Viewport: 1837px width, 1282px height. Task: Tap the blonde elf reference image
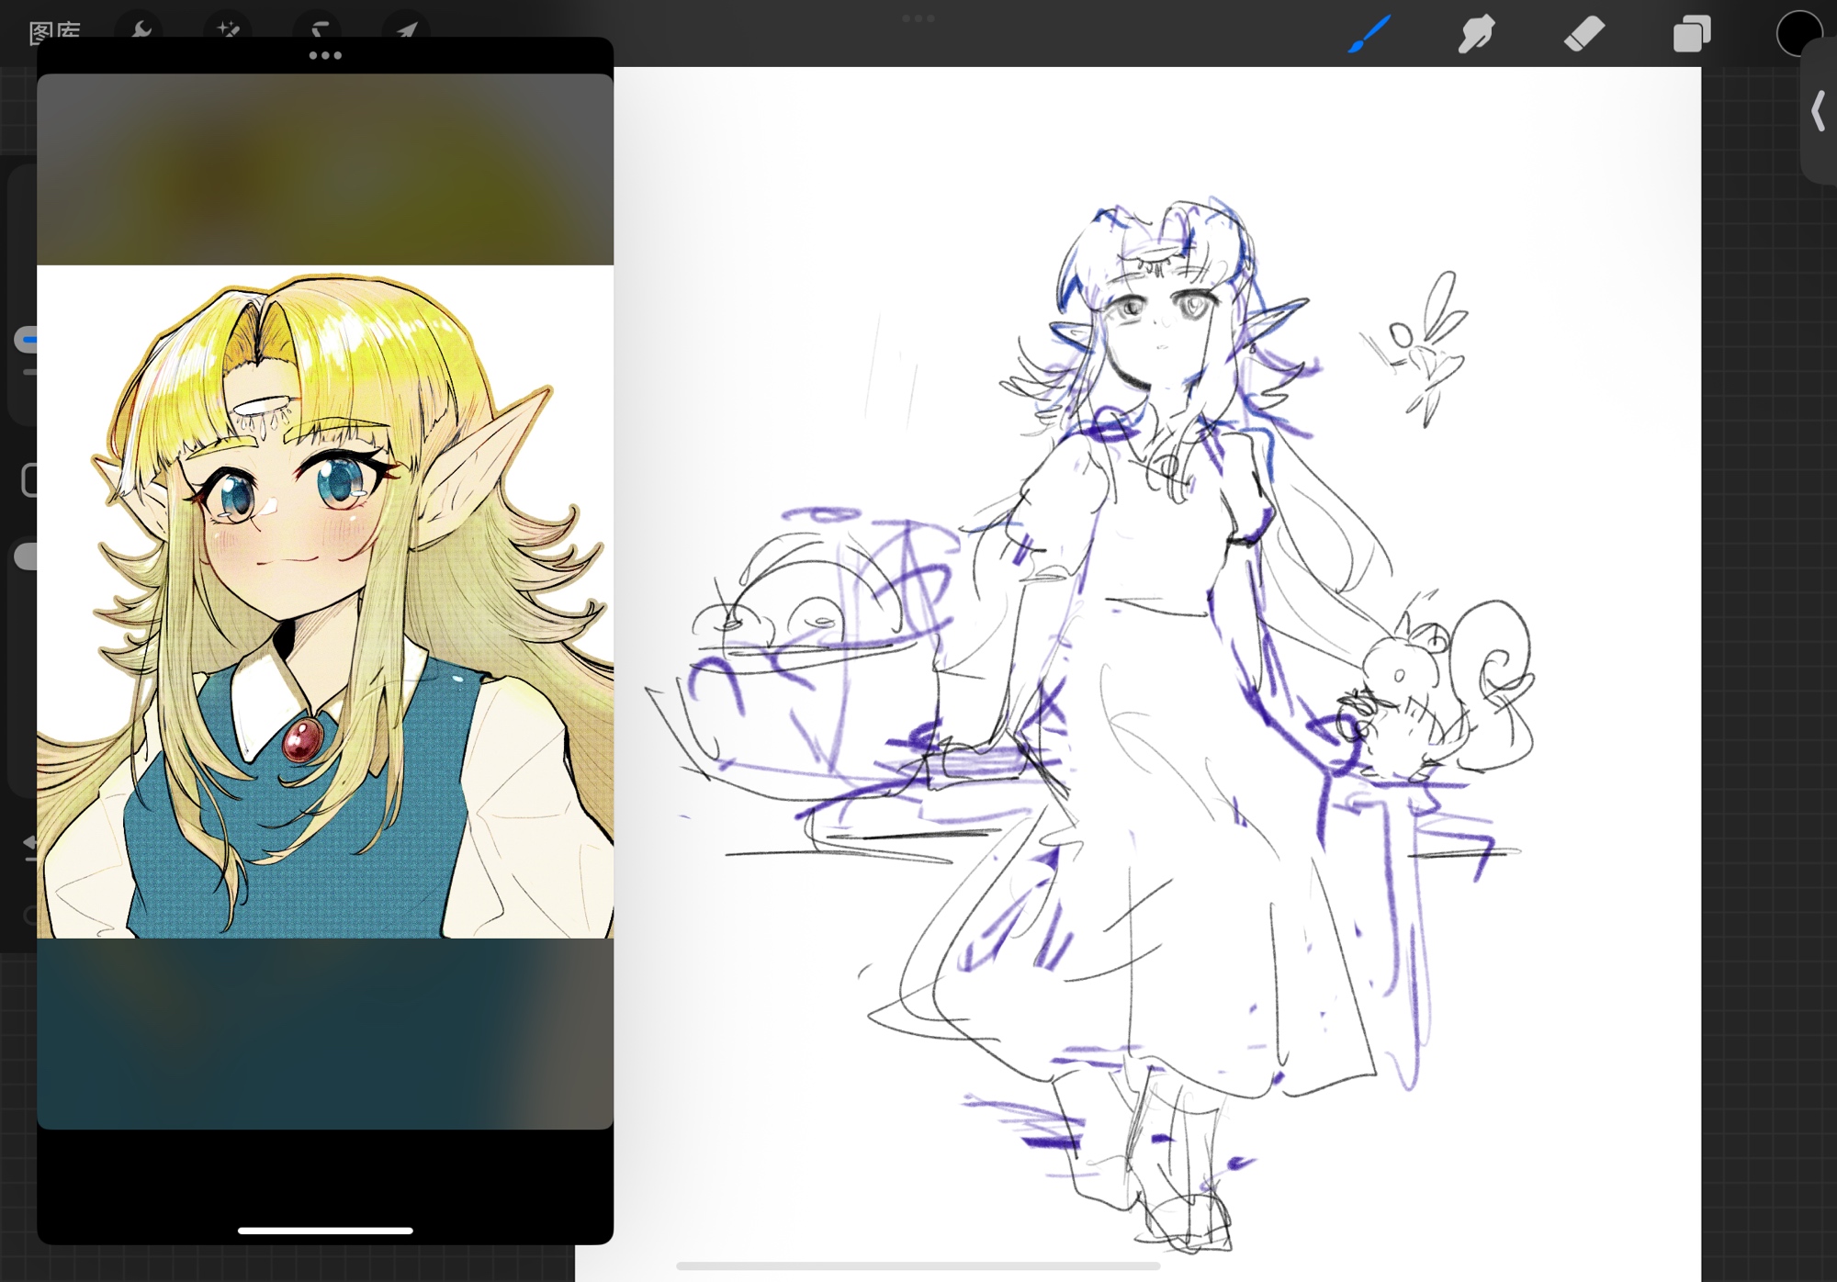point(325,602)
